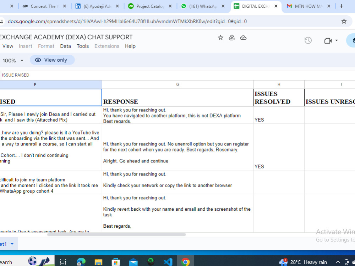Open version history clock icon
Screen dimensions: 355x266
(x=308, y=40)
